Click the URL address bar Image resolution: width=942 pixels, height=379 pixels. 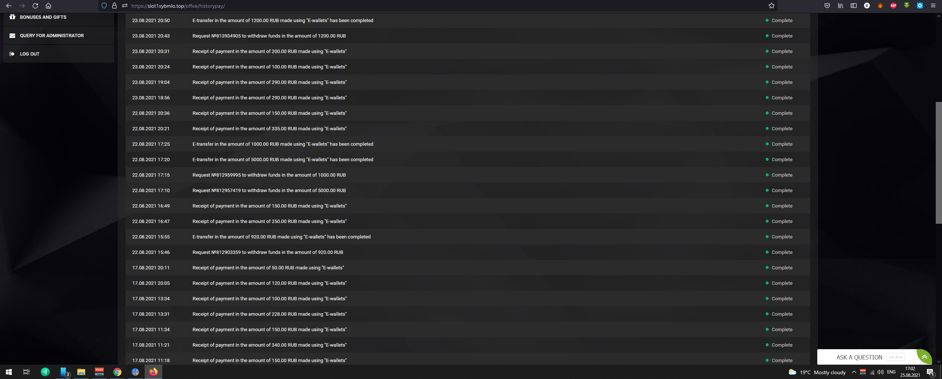pos(442,6)
